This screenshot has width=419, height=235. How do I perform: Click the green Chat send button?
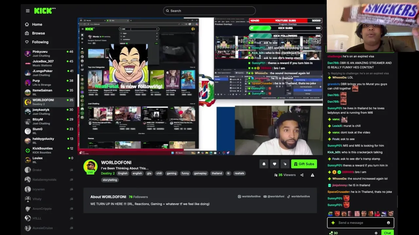(388, 233)
